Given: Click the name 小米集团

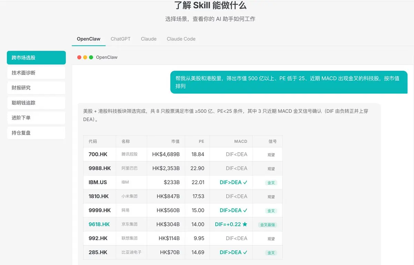Looking at the screenshot, I should [129, 196].
